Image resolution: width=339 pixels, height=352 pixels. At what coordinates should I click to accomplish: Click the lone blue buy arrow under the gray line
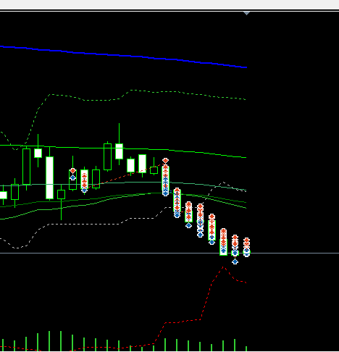click(235, 261)
